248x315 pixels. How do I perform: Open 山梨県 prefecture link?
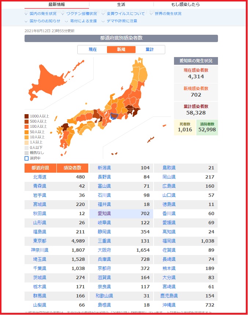pyautogui.click(x=40, y=305)
